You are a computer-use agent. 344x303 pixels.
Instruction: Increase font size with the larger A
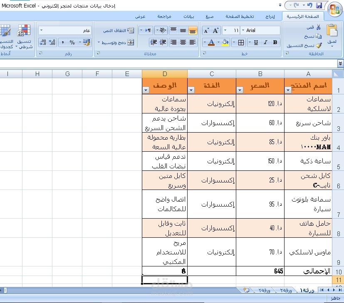click(215, 30)
